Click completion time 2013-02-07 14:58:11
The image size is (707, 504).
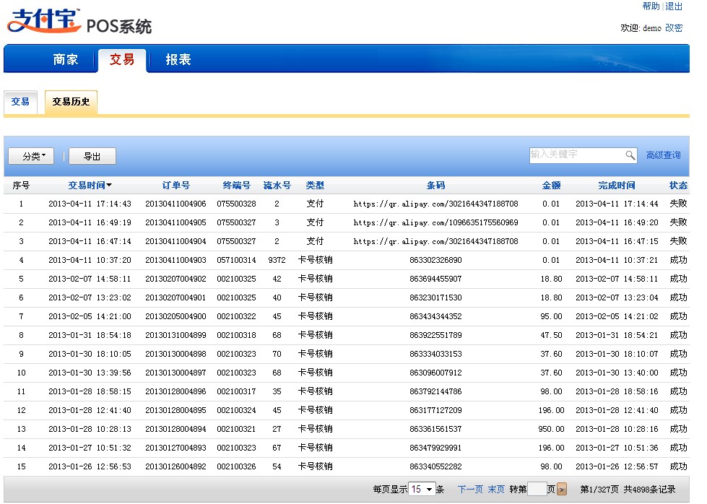(x=617, y=279)
